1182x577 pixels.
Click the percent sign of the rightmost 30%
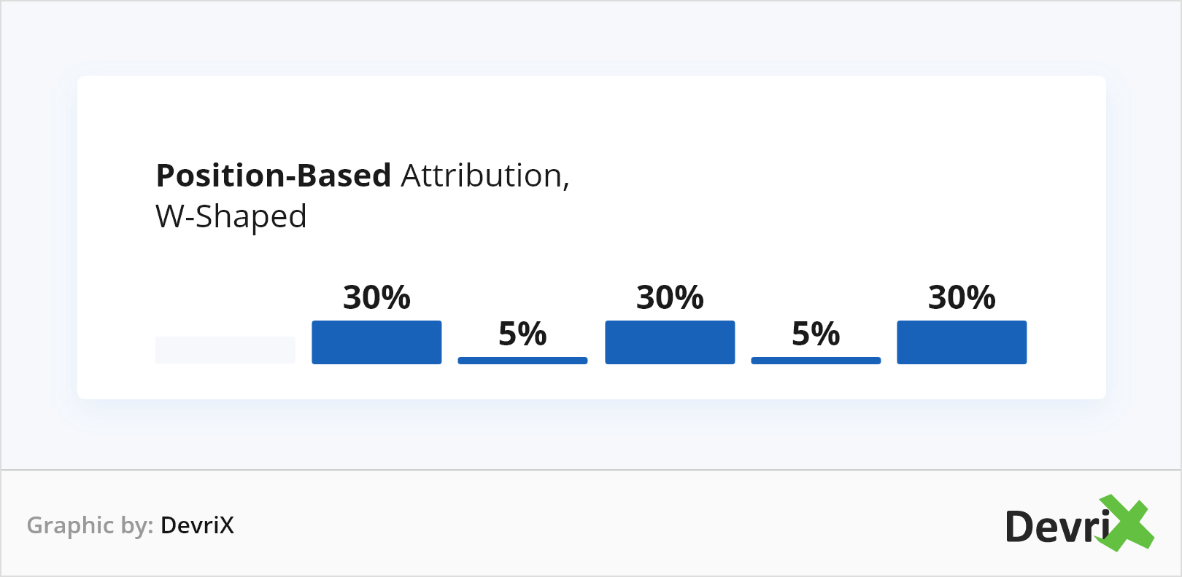click(981, 298)
